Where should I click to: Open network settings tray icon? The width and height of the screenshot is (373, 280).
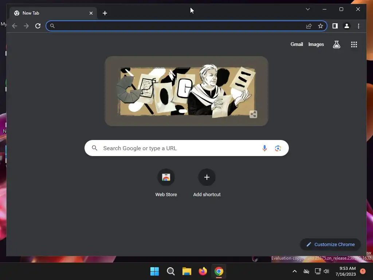point(318,271)
